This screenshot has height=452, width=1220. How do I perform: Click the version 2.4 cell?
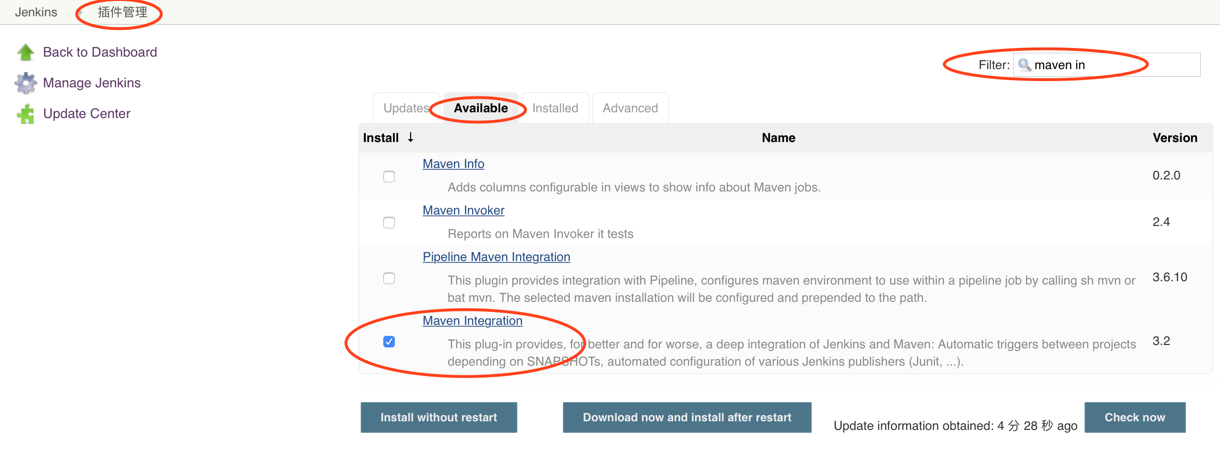pos(1161,222)
